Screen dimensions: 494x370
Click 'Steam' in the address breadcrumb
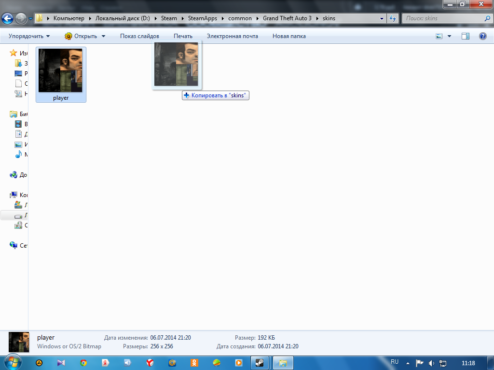(169, 18)
